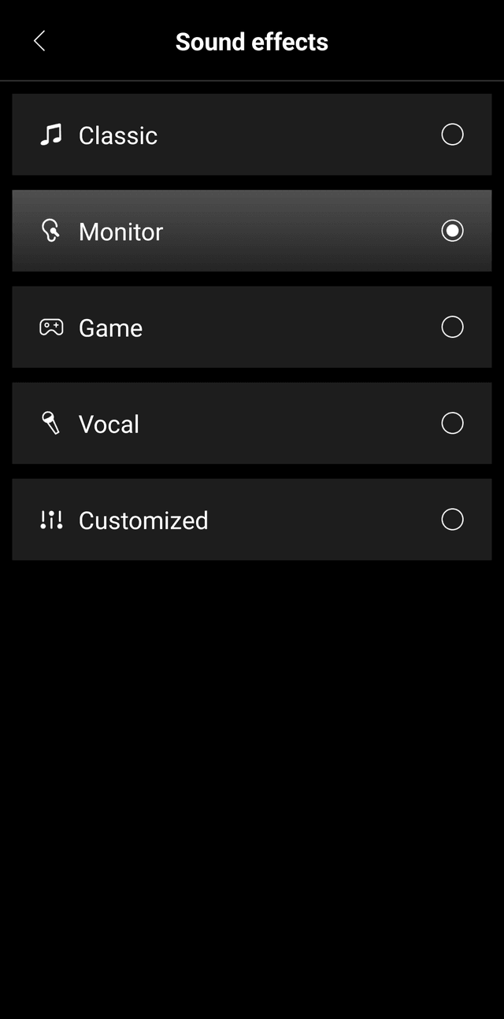Tap the equalizer sliders icon beside Customized
504x1019 pixels.
(51, 520)
